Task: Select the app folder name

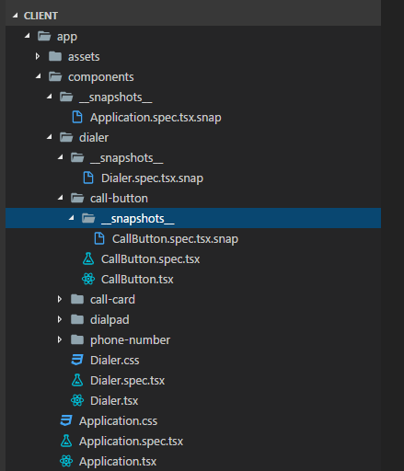Action: [x=67, y=37]
